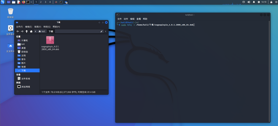Switch to workspace 4

click(50, 2)
